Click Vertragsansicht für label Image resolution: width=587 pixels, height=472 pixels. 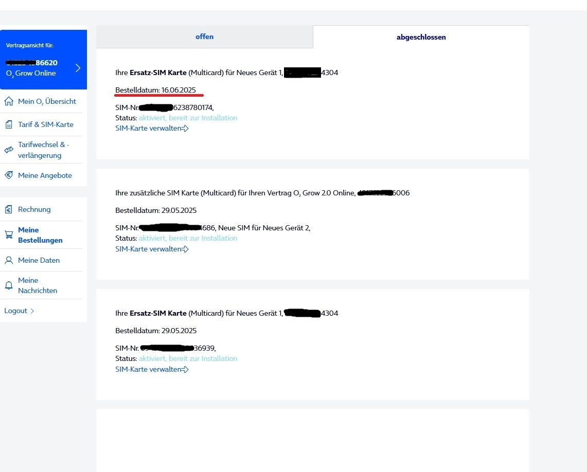[x=29, y=45]
